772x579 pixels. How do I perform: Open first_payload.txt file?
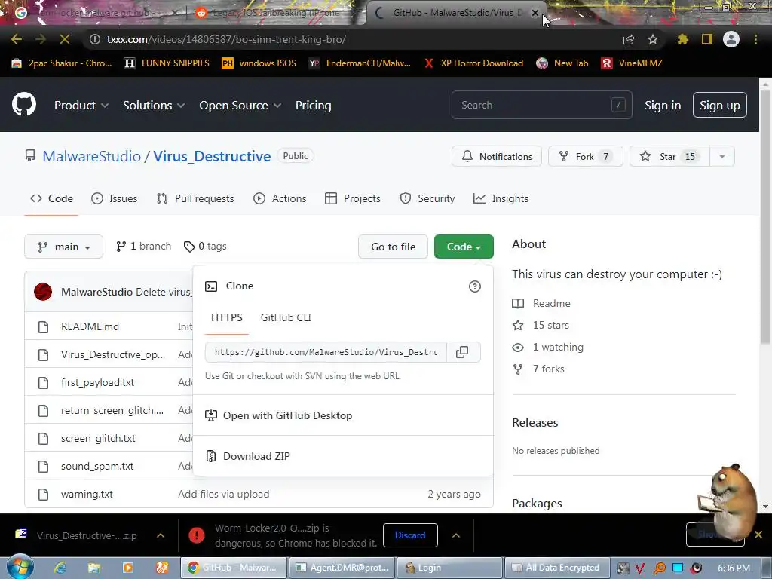(97, 382)
